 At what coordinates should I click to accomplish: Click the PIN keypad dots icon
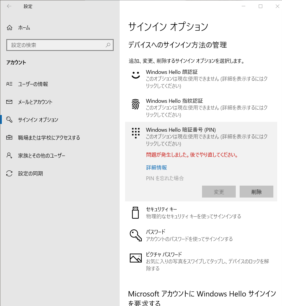click(135, 133)
